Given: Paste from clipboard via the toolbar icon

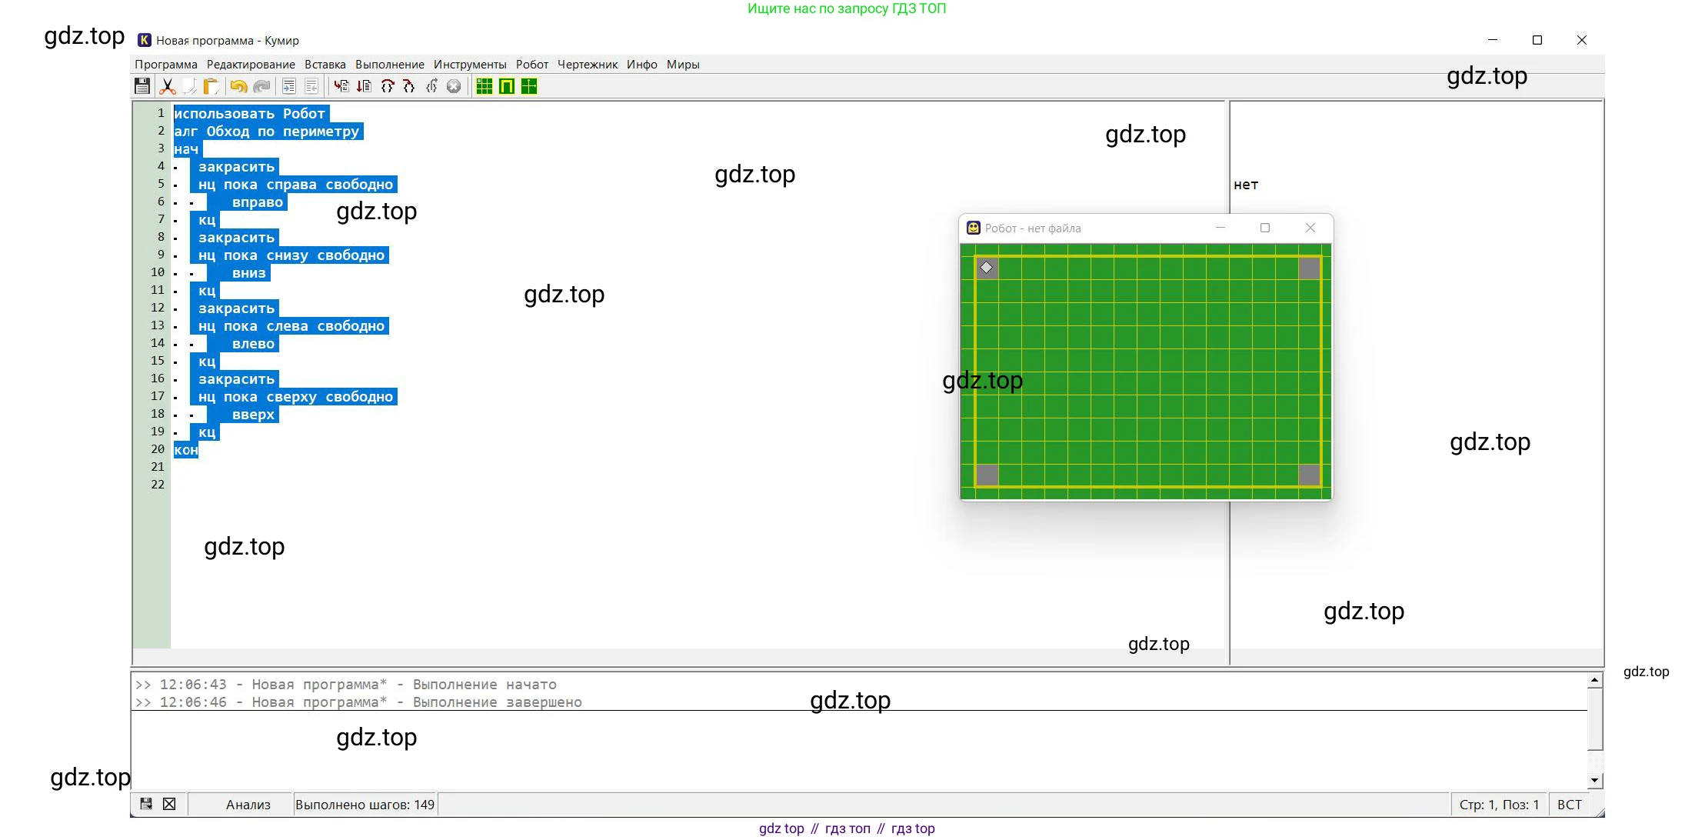Looking at the screenshot, I should (x=211, y=86).
